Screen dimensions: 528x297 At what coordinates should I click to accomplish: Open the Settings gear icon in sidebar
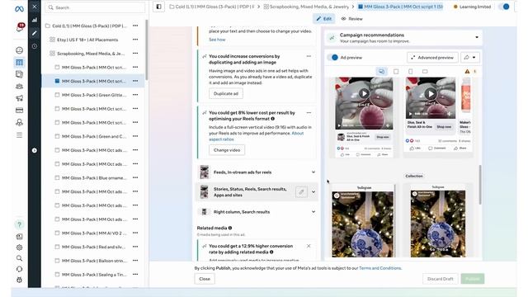pos(19,247)
